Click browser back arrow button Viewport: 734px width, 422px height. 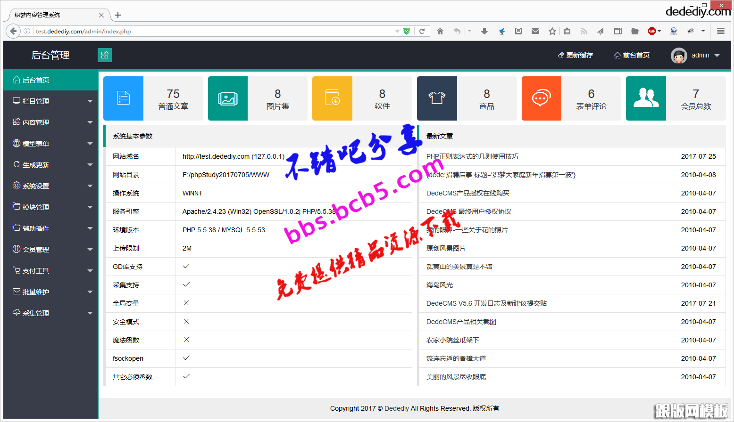[x=13, y=31]
